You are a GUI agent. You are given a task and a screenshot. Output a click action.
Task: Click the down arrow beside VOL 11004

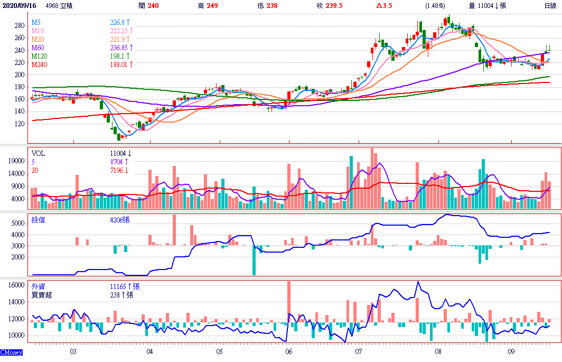(x=129, y=153)
